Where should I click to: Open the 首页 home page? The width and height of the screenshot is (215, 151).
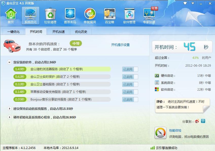click(11, 15)
